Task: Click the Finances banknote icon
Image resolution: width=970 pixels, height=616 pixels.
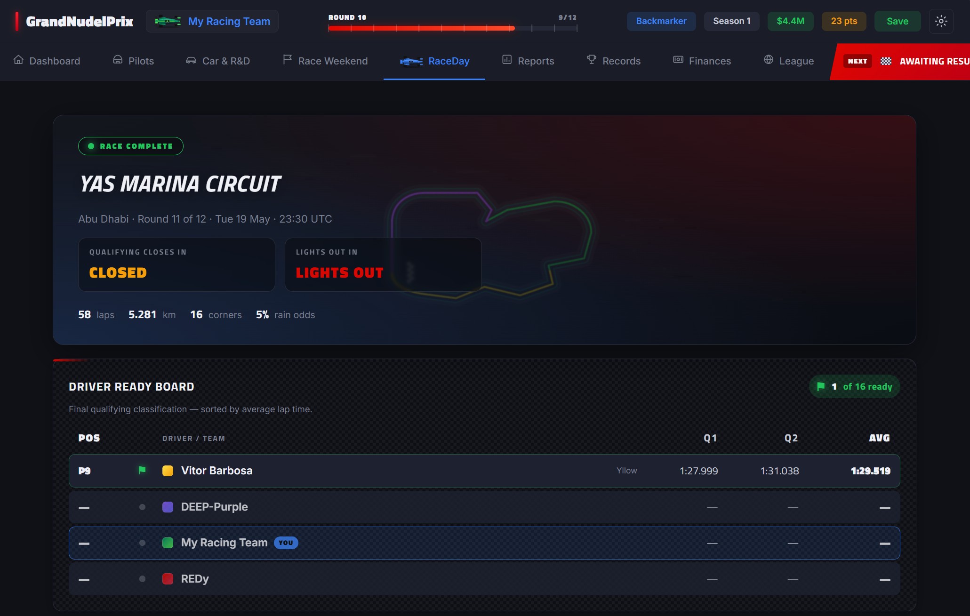Action: [x=678, y=60]
